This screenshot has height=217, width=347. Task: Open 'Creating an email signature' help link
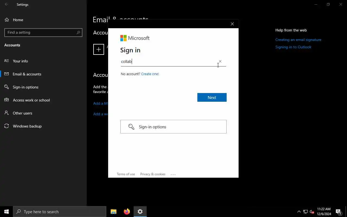coord(298,40)
